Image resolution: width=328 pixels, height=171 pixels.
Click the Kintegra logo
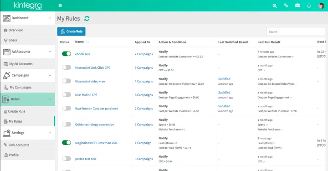click(28, 5)
